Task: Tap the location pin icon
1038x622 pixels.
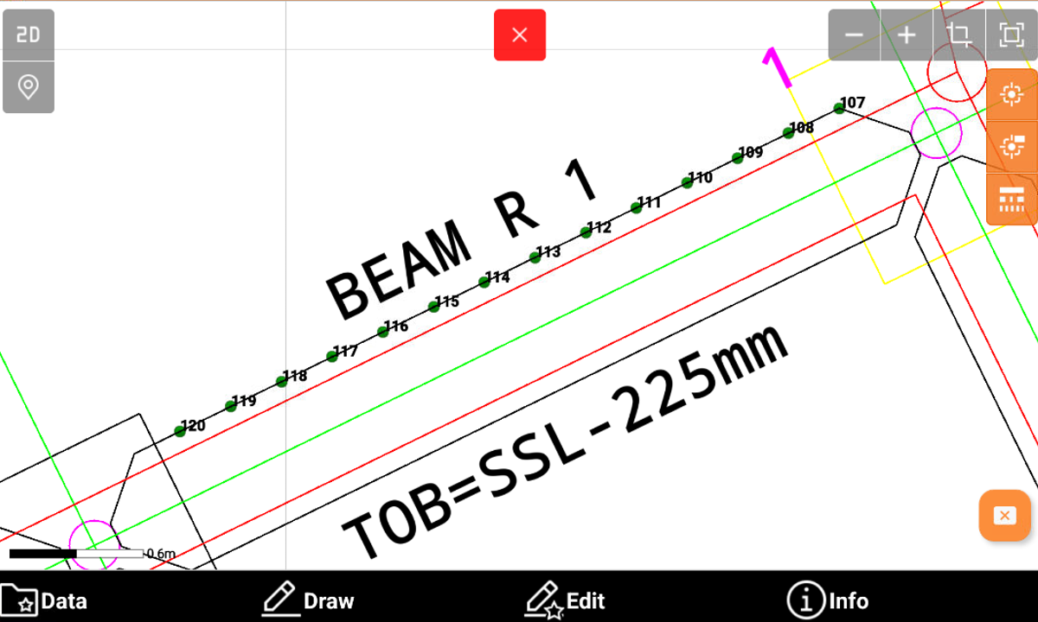Action: tap(29, 87)
